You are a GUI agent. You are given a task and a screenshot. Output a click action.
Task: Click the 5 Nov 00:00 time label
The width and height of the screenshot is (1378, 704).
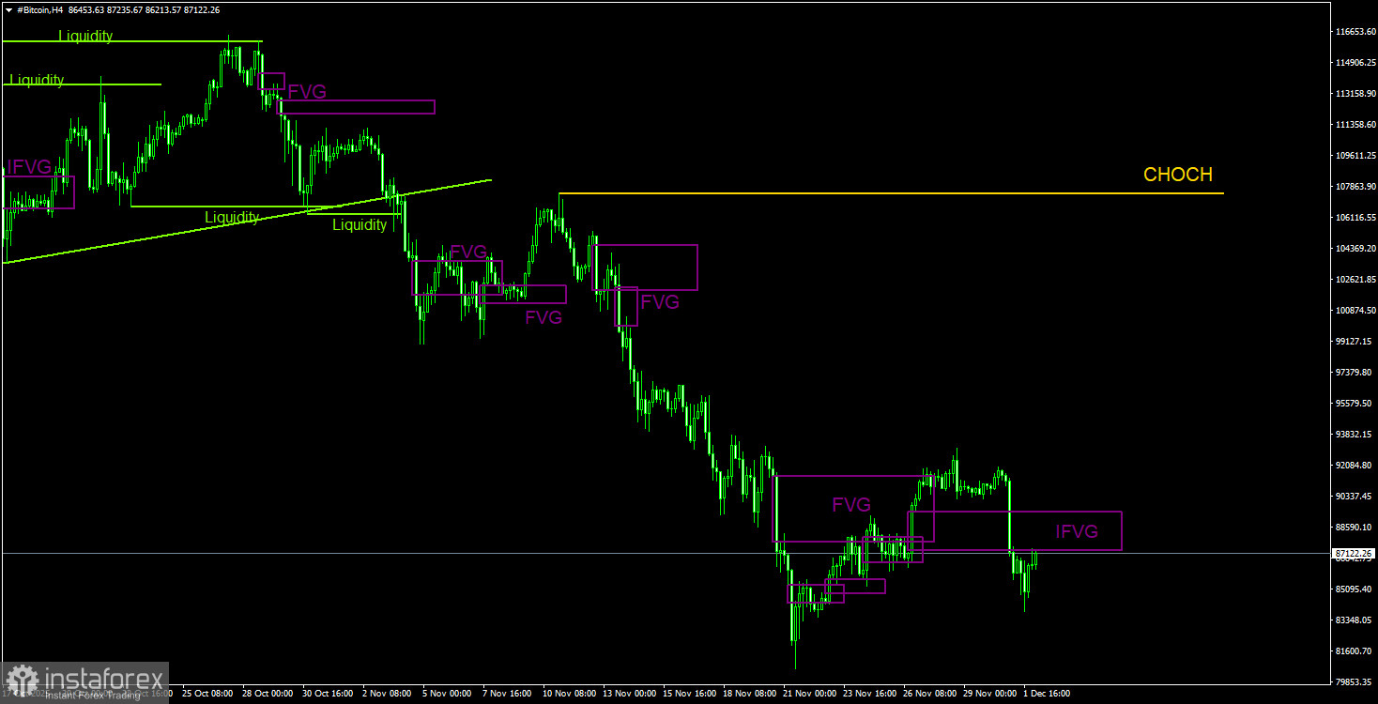[448, 694]
